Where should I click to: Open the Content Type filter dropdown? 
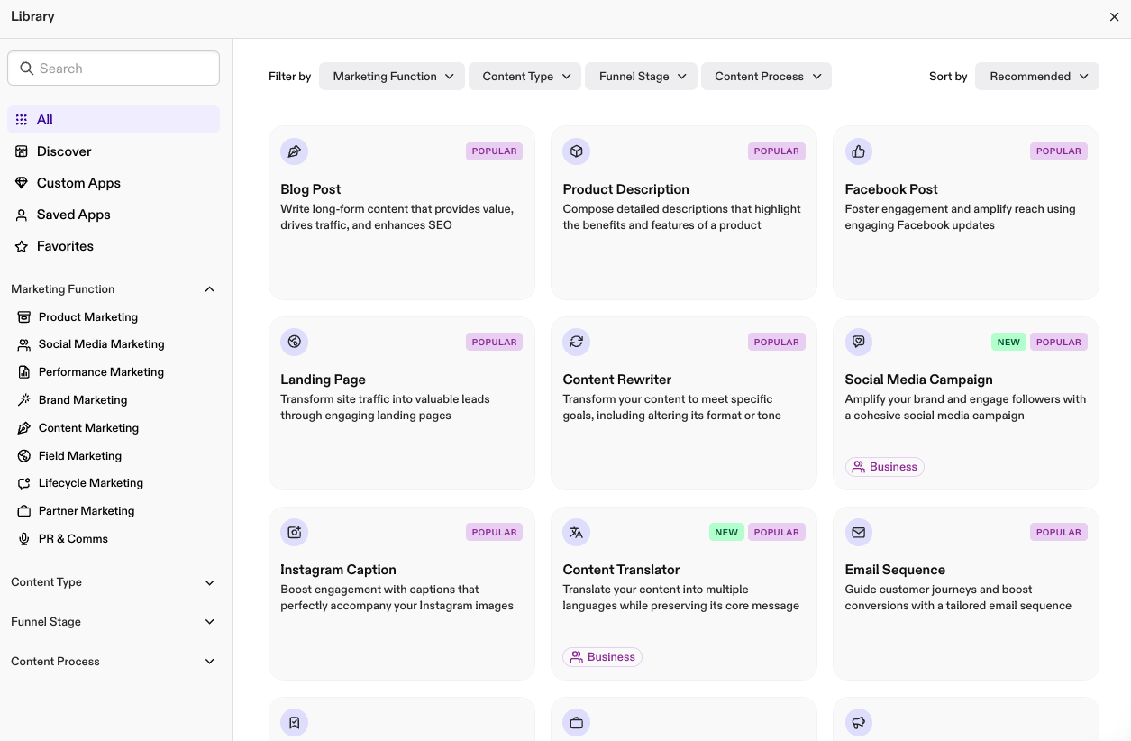524,77
